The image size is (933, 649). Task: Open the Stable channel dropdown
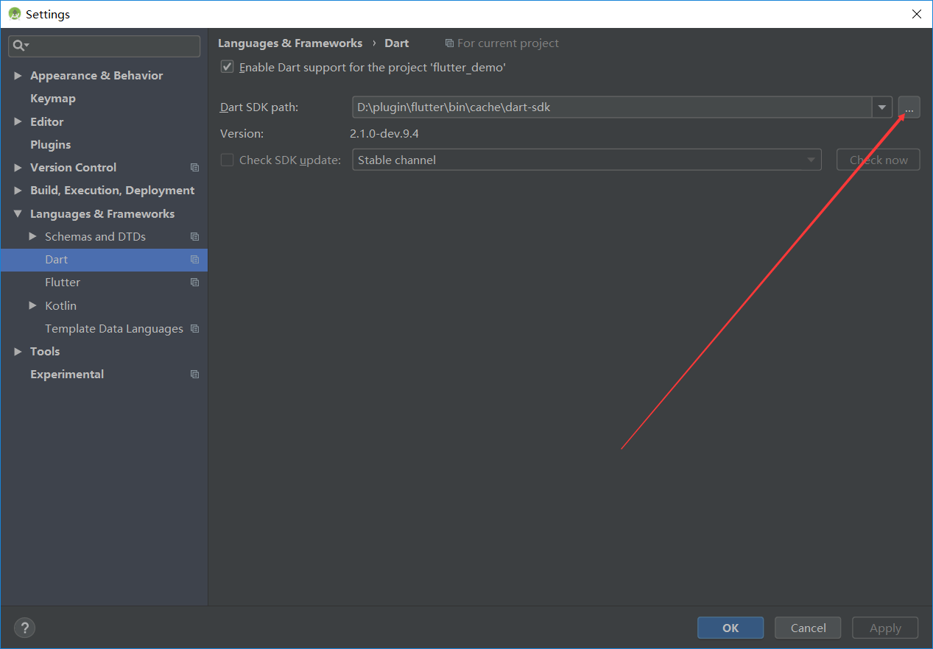click(x=587, y=160)
